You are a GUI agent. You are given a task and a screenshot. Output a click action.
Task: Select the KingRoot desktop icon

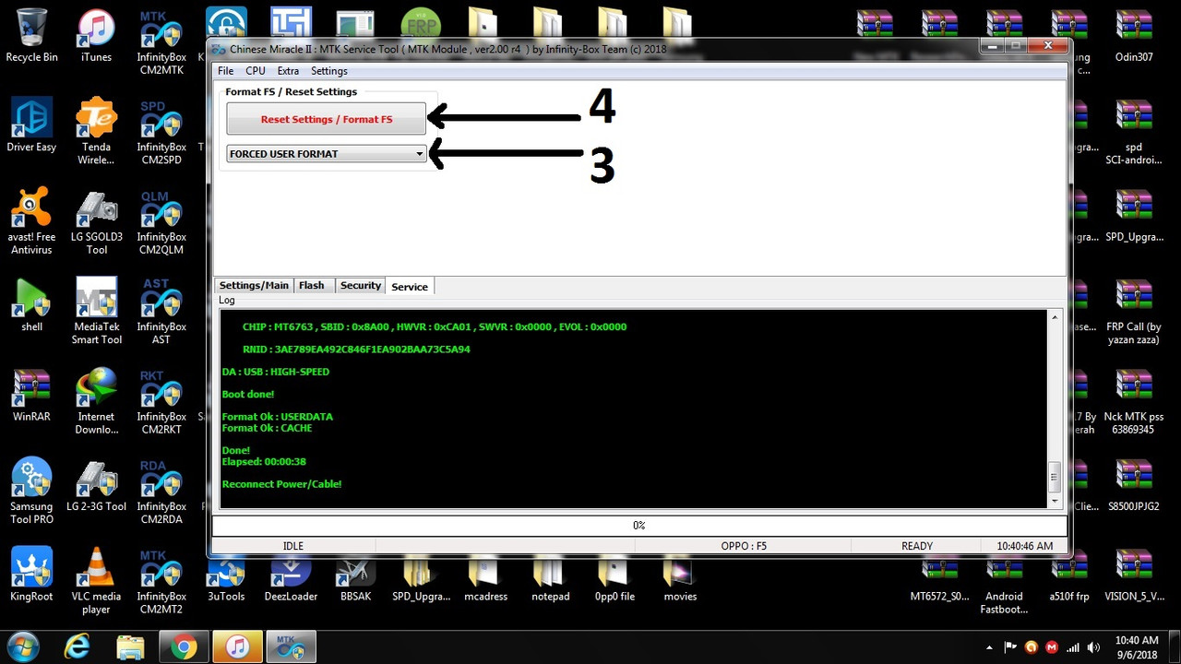[x=31, y=575]
